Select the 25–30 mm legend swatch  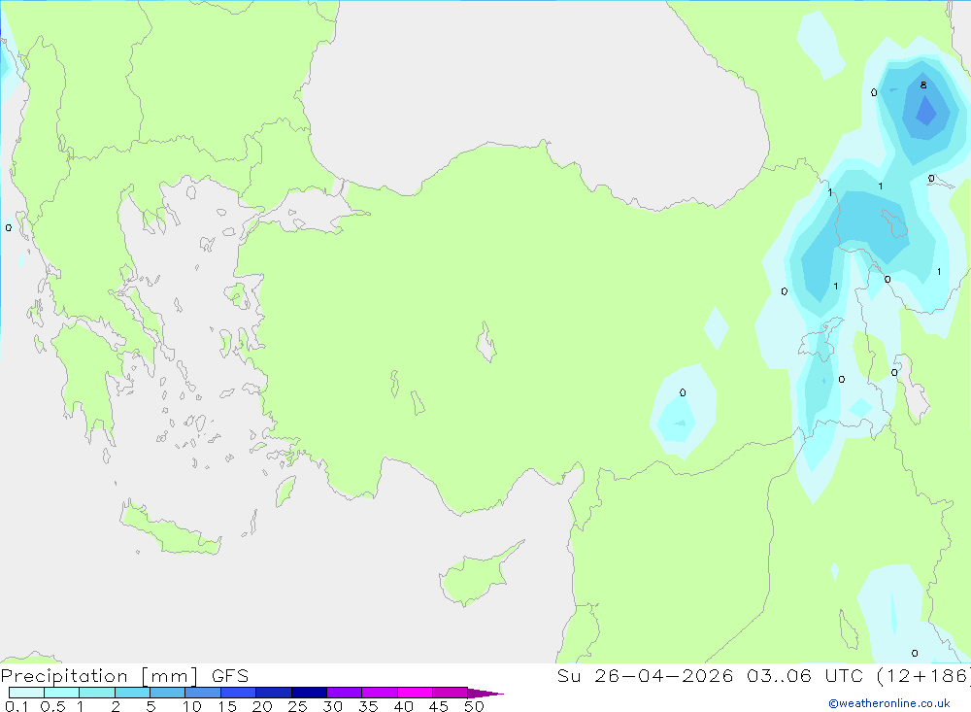click(309, 693)
